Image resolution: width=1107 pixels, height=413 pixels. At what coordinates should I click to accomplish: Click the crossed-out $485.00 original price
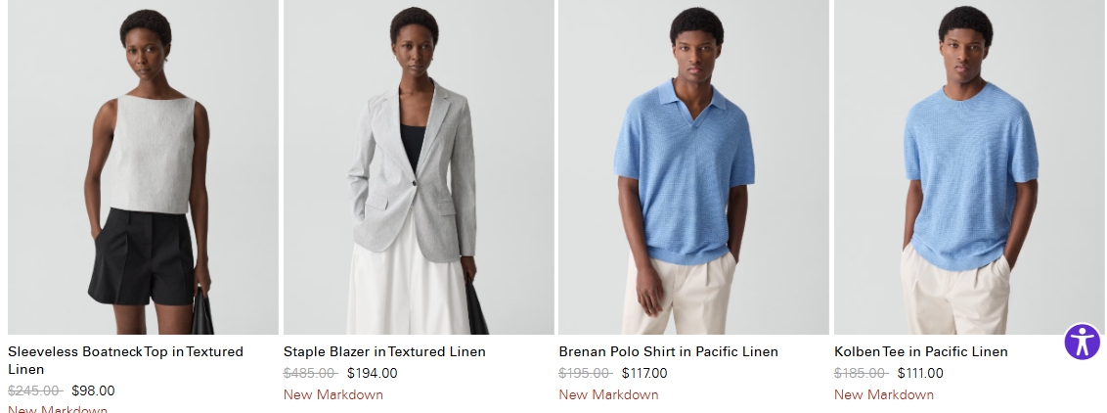point(311,373)
